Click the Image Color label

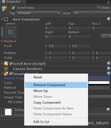pyautogui.click(x=8, y=83)
